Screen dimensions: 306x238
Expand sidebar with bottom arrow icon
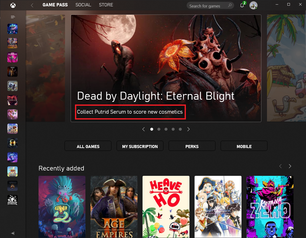[12, 233]
